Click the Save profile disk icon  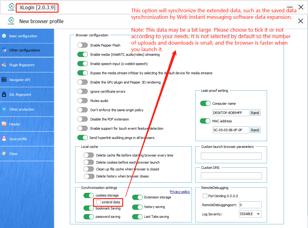(4, 139)
